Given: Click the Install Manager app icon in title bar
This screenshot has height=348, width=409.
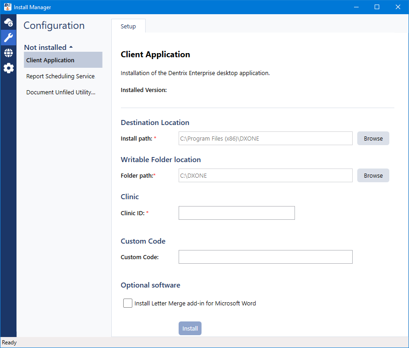Looking at the screenshot, I should coord(7,7).
